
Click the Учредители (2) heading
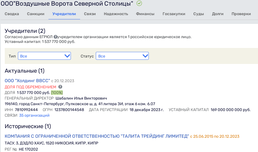[25, 31]
